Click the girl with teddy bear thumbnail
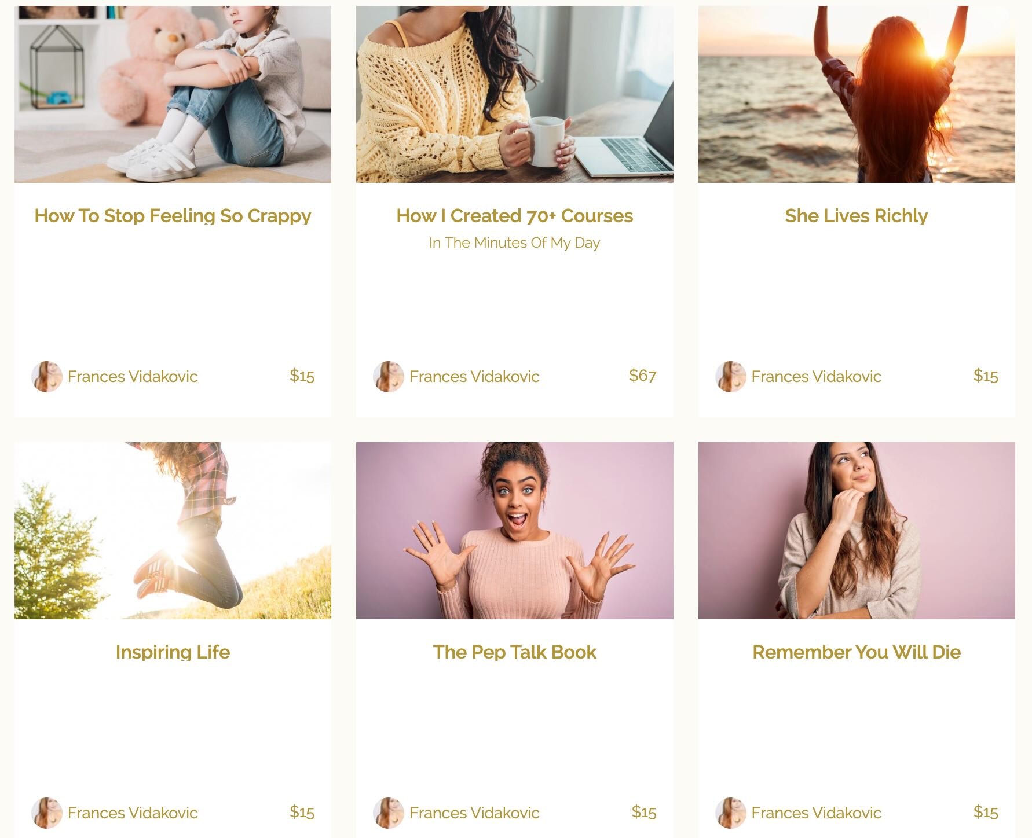The width and height of the screenshot is (1032, 838). (x=173, y=94)
